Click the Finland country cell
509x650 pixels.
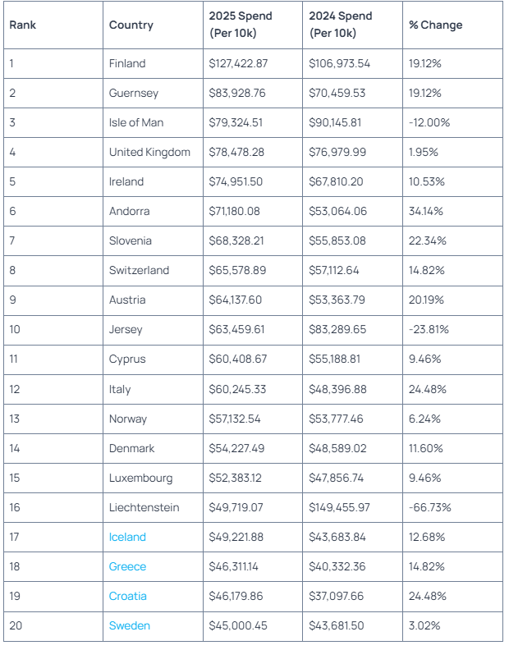point(127,63)
